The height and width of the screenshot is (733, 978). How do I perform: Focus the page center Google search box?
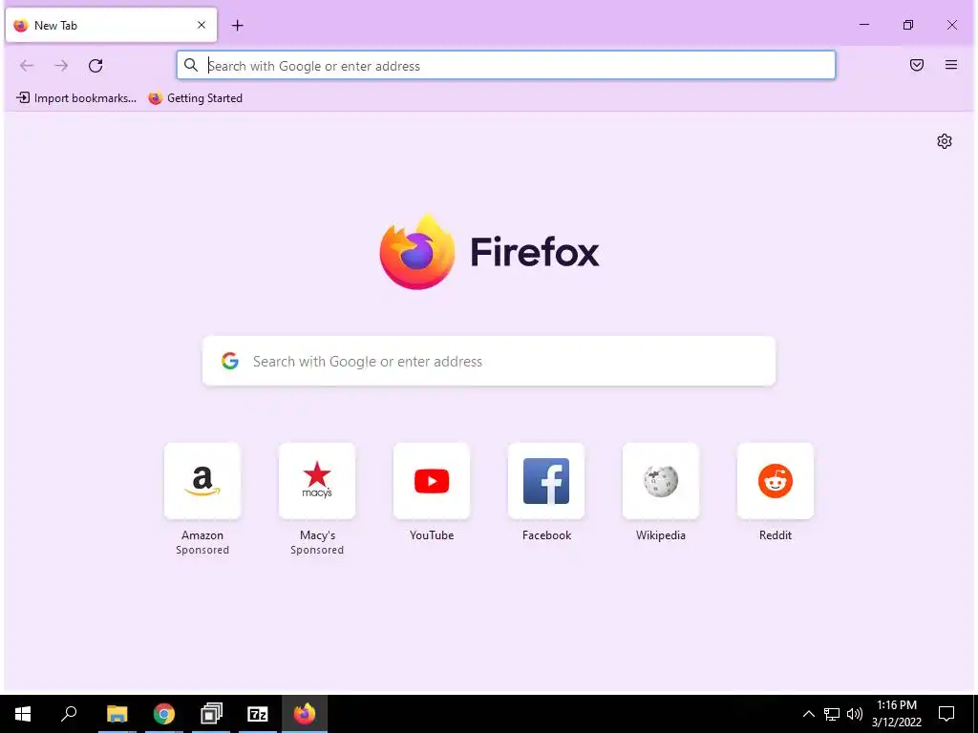(x=489, y=361)
